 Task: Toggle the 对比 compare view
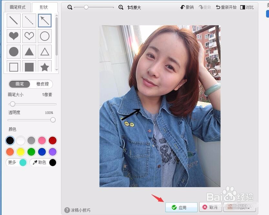[247, 7]
